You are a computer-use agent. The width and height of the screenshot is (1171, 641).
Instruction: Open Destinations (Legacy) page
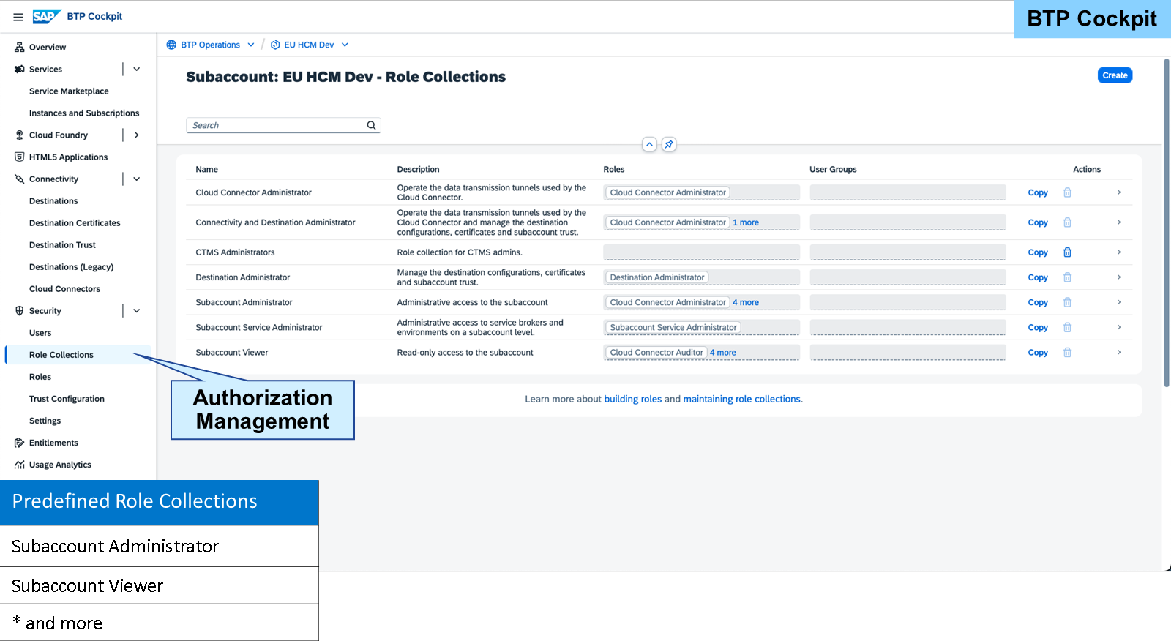(x=71, y=267)
